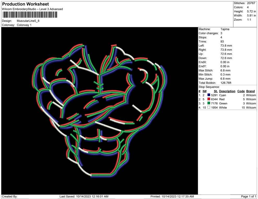The height and width of the screenshot is (199, 258).
Task: Click the stitch count '7176'
Action: 214,103
